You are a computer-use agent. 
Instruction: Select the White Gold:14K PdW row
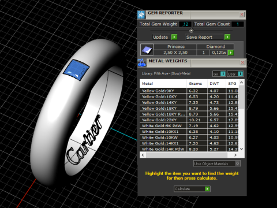pos(189,149)
